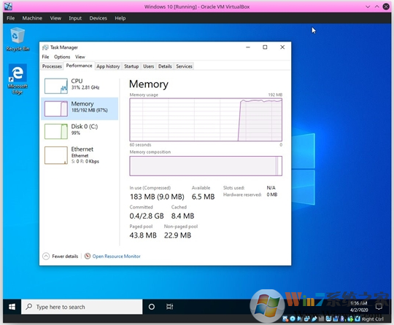This screenshot has width=394, height=325.
Task: Open Resource Monitor link
Action: 116,257
